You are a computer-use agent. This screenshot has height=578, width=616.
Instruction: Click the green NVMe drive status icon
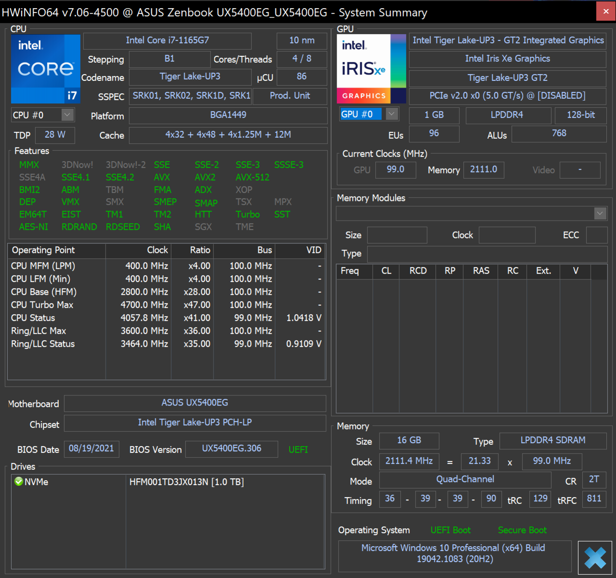(x=19, y=481)
